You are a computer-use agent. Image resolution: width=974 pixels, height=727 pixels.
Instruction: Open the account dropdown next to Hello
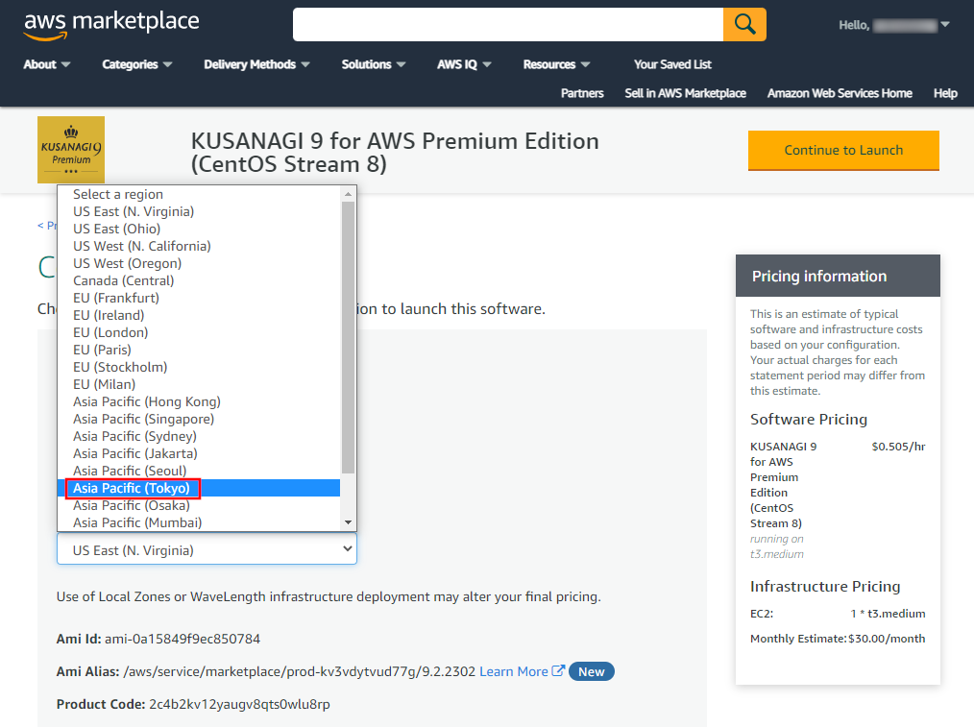[944, 25]
